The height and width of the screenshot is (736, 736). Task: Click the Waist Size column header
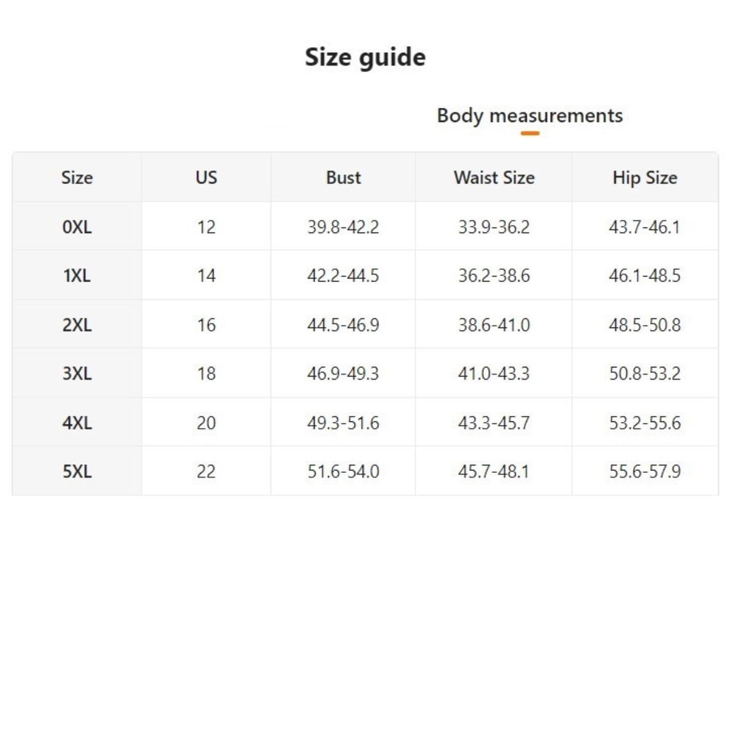tap(494, 178)
